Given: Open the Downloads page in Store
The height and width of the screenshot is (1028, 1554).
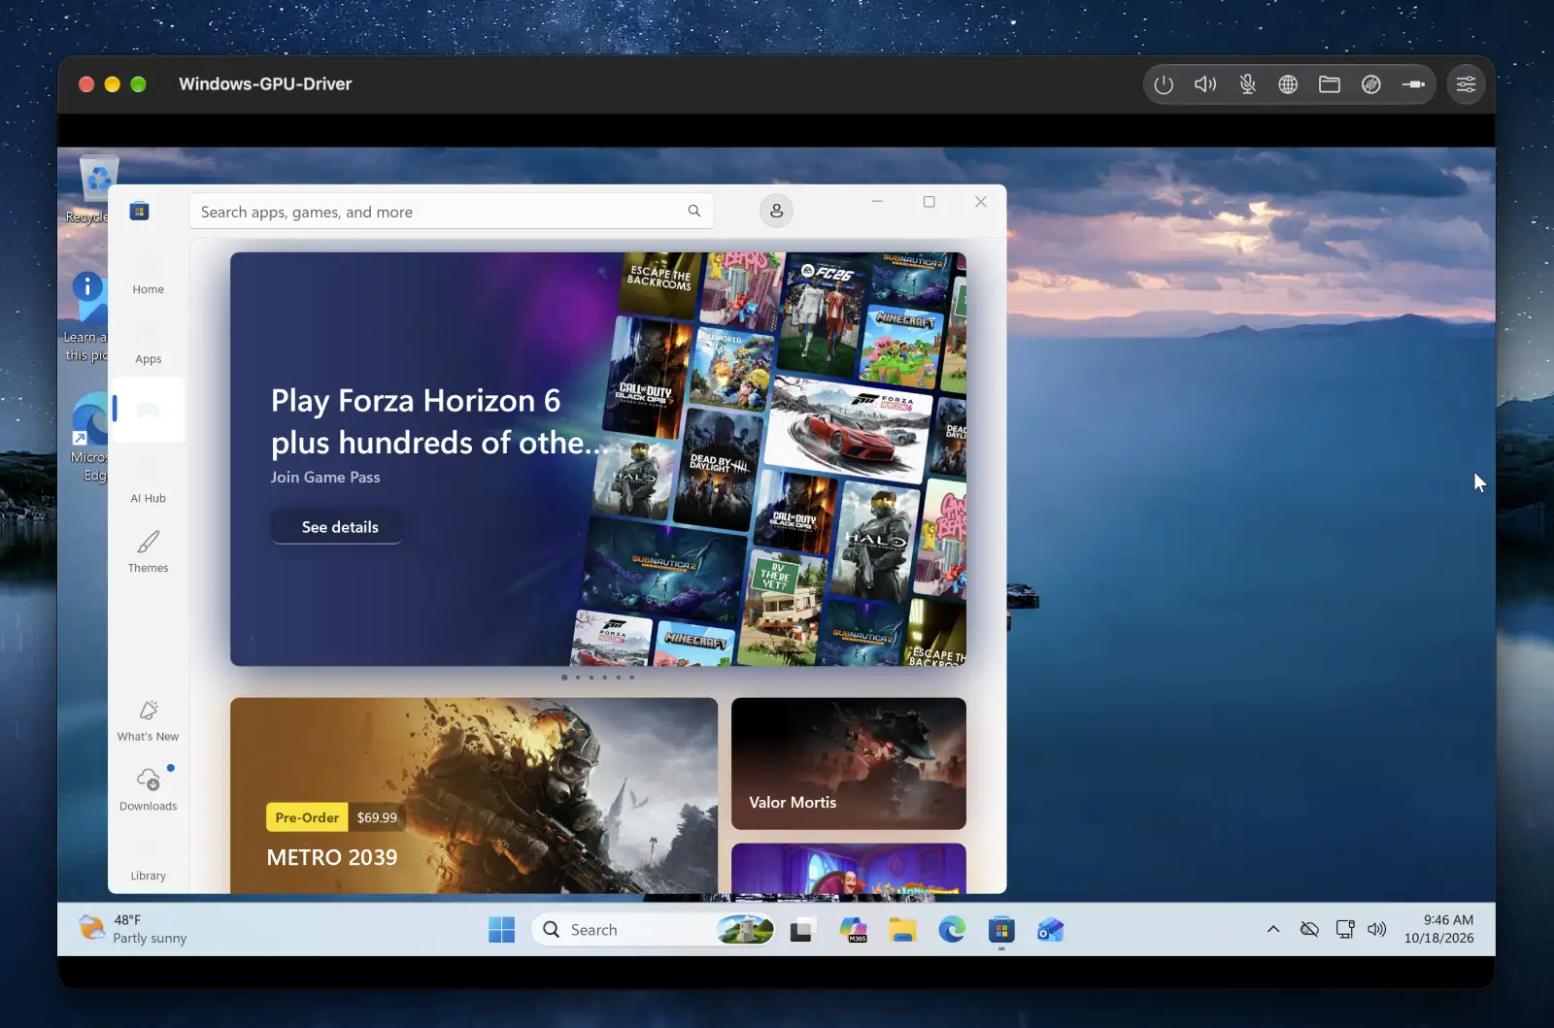Looking at the screenshot, I should pyautogui.click(x=148, y=790).
